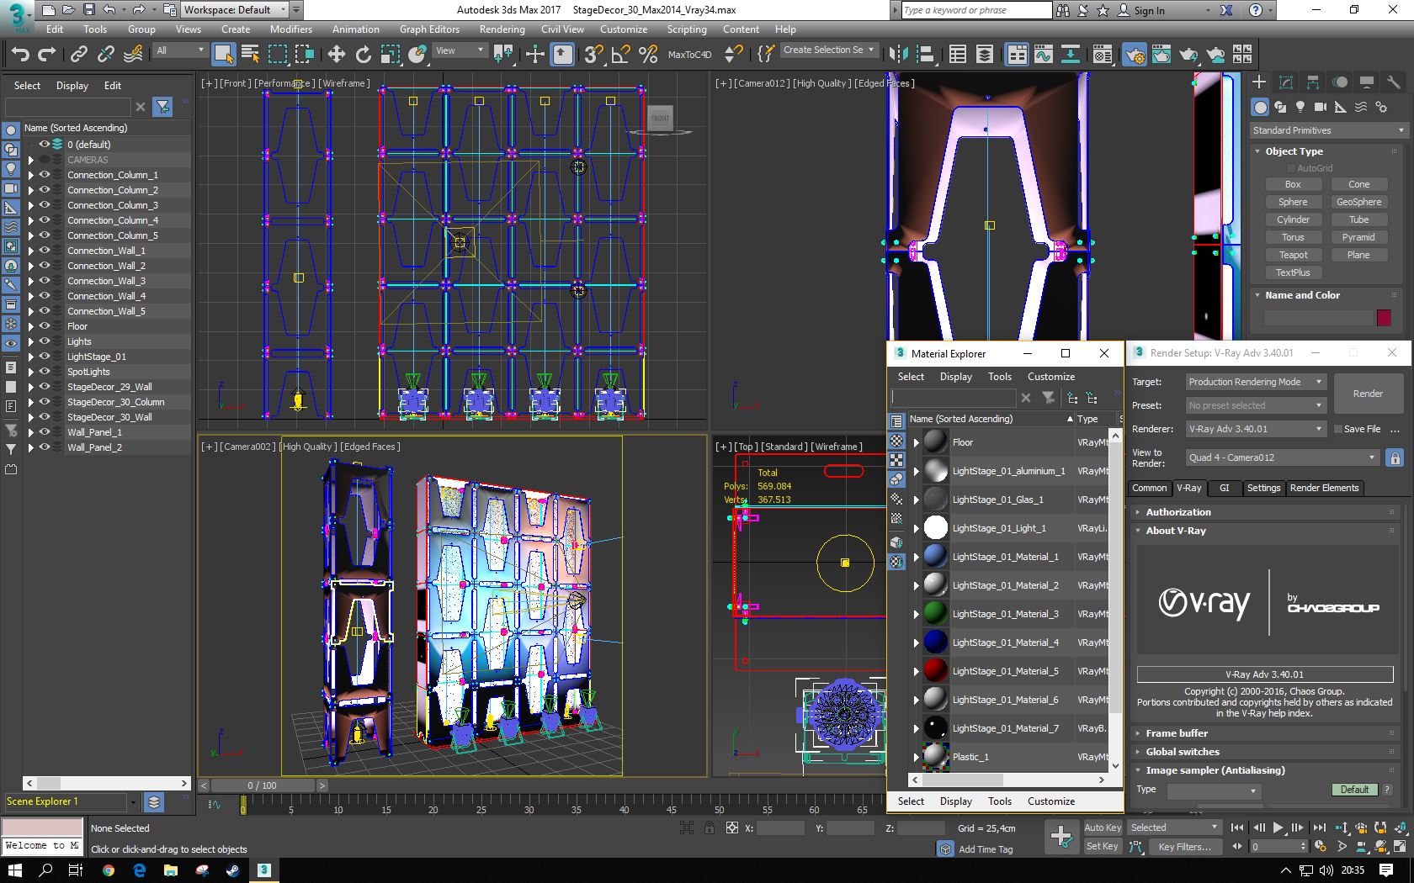The height and width of the screenshot is (883, 1414).
Task: Select the Select and Rotate tool
Action: [x=363, y=55]
